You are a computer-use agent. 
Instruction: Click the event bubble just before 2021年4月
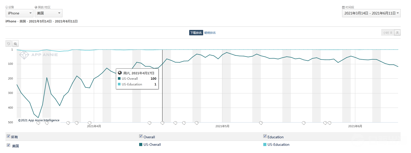(90, 123)
